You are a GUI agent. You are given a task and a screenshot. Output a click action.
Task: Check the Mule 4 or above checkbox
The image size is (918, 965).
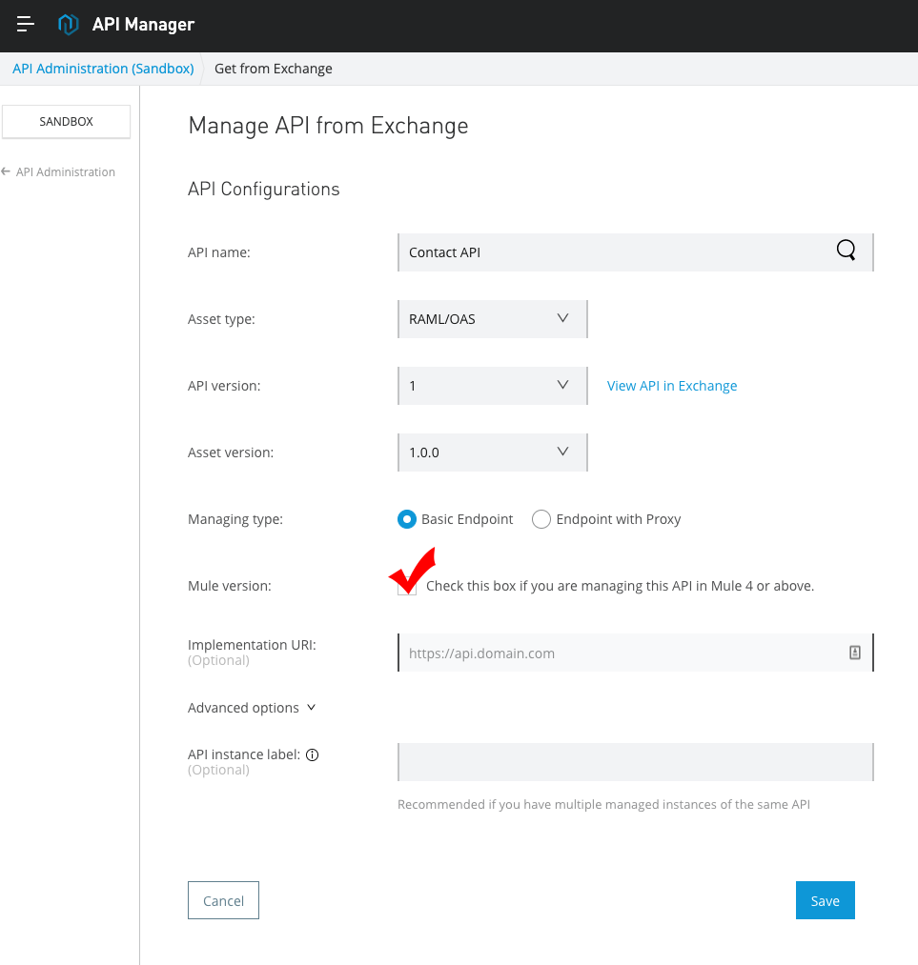407,587
